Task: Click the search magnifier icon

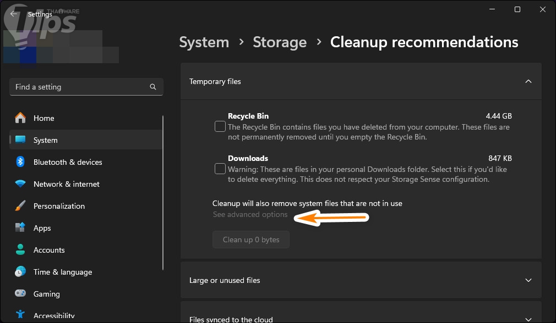Action: tap(153, 87)
